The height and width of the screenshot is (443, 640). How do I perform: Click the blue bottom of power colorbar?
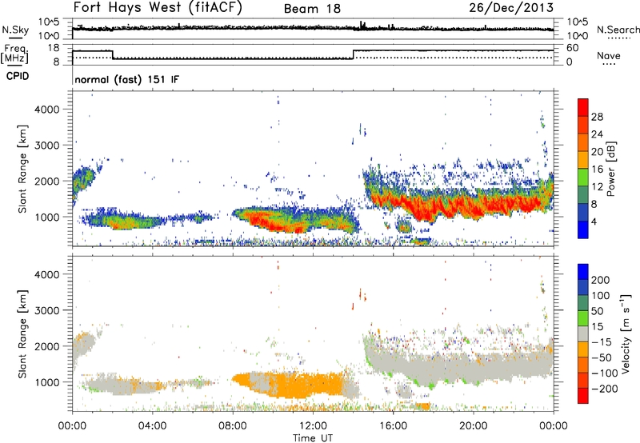point(583,229)
